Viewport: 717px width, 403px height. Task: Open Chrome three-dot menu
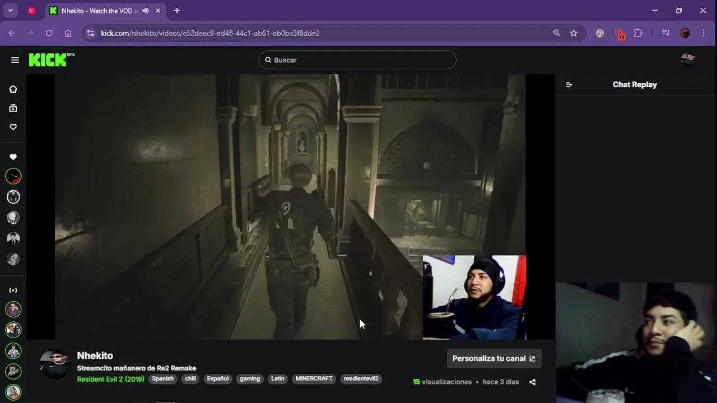(x=704, y=33)
